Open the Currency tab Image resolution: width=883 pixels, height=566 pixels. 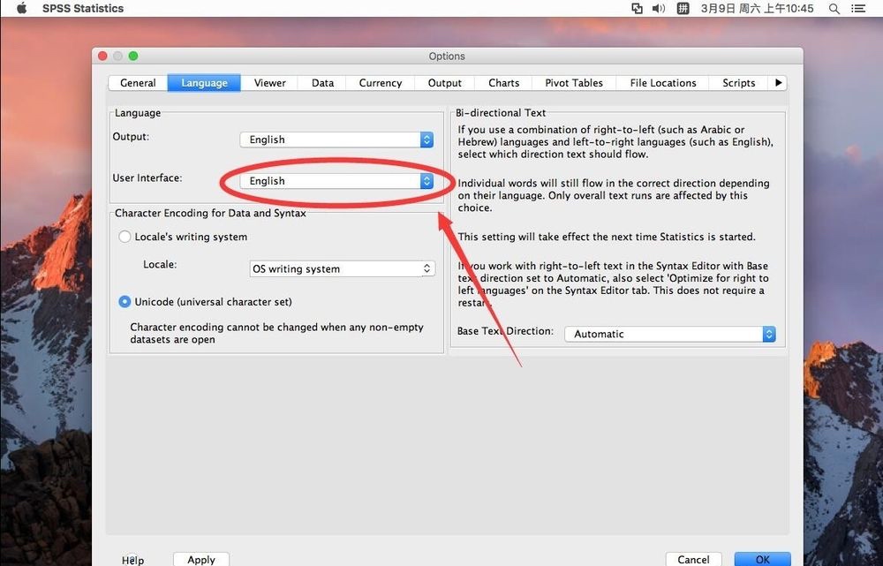[381, 83]
